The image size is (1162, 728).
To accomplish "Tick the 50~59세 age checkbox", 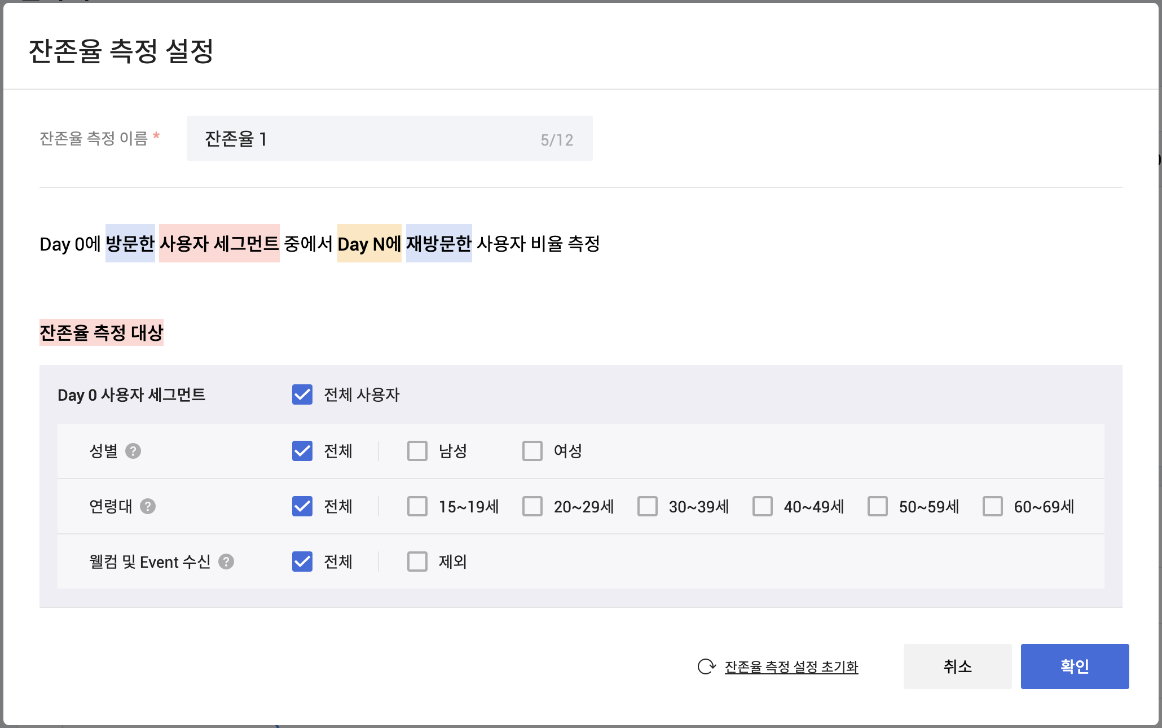I will (x=878, y=506).
